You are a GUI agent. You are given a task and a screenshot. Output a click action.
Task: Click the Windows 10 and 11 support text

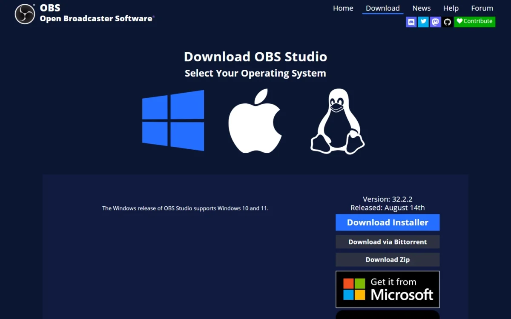185,208
